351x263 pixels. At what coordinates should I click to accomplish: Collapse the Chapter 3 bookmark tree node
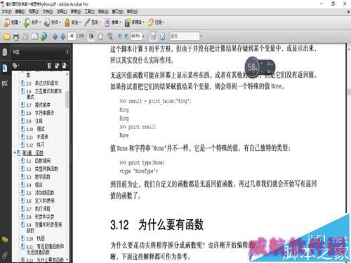pos(15,153)
